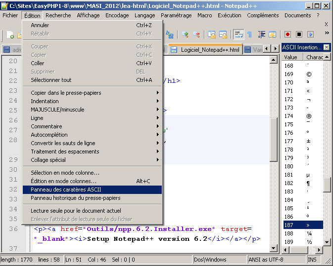Viewport: 333px width, 266px height.
Task: Expand the Autocomplétion submenu
Action: click(x=92, y=135)
